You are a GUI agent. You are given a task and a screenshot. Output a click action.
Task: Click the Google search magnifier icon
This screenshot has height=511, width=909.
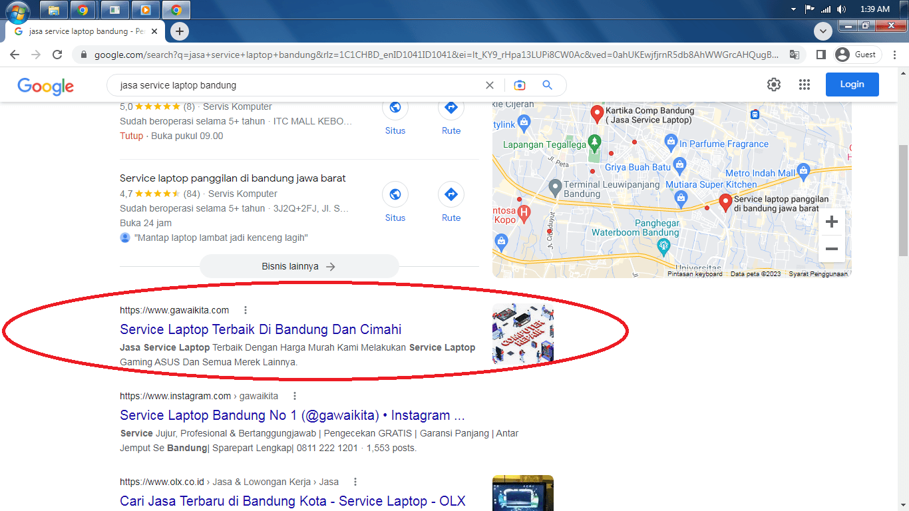(x=547, y=85)
